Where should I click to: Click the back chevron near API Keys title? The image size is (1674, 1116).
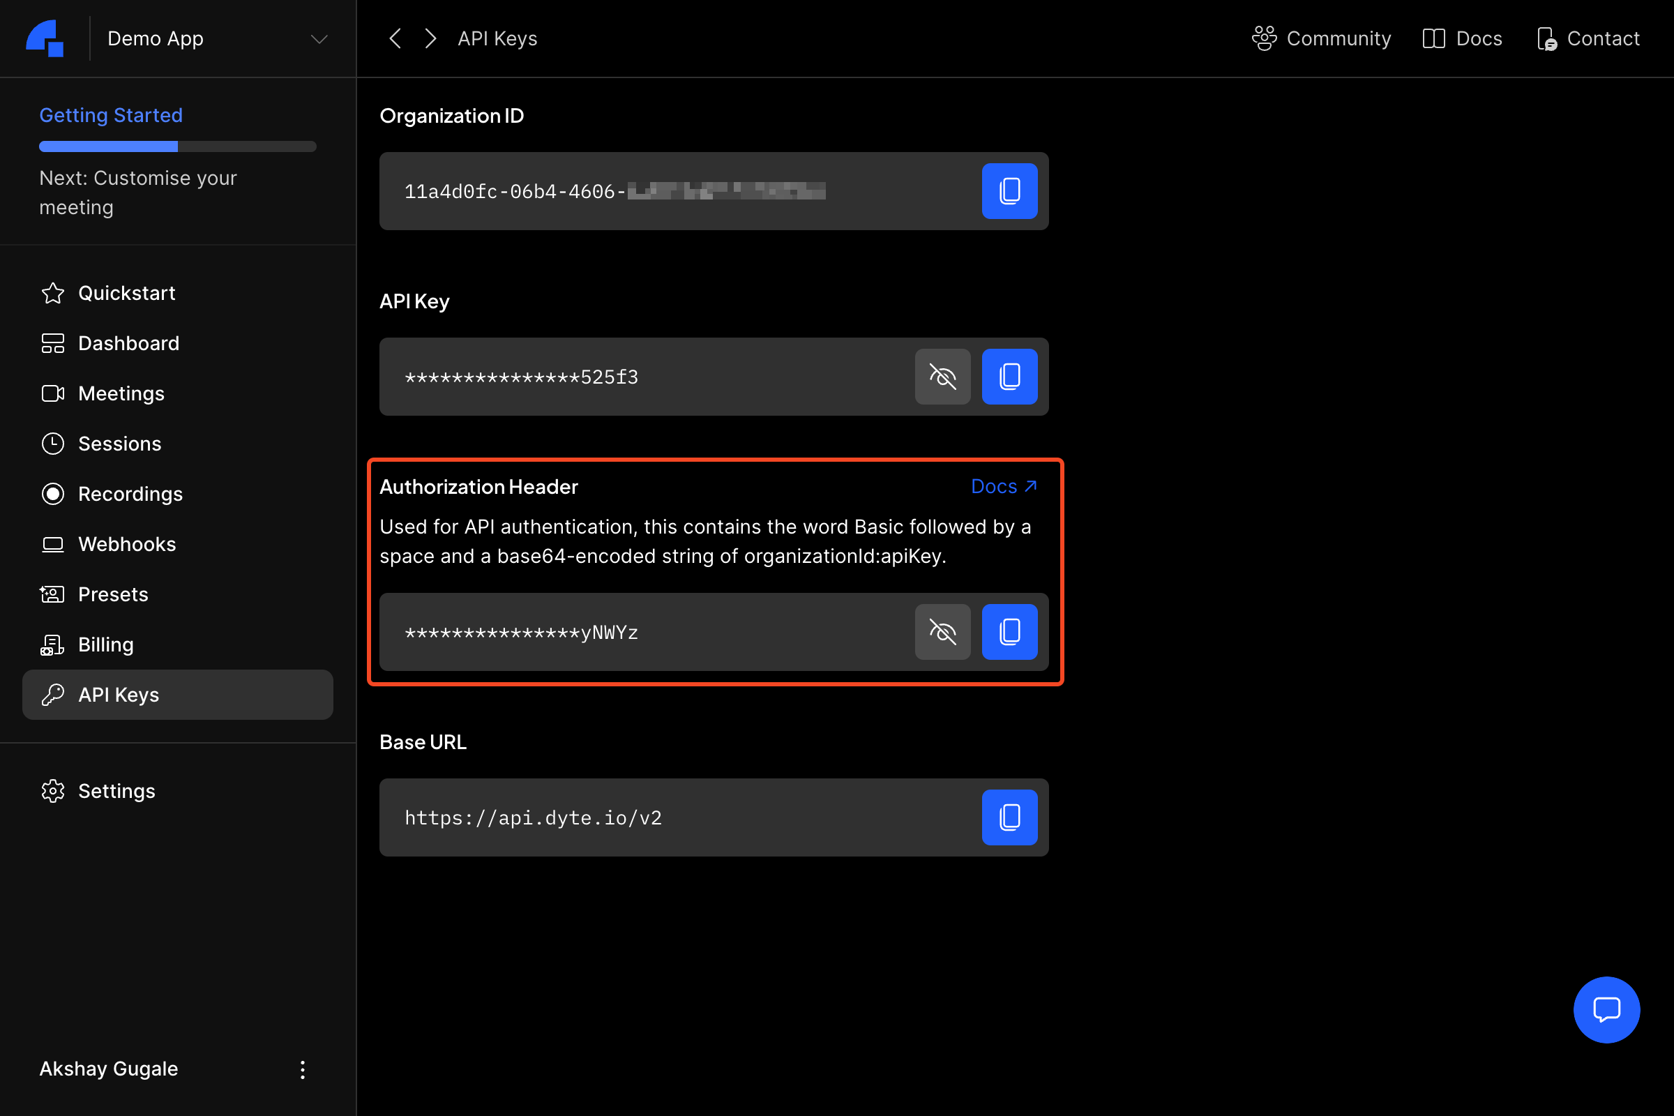[395, 38]
